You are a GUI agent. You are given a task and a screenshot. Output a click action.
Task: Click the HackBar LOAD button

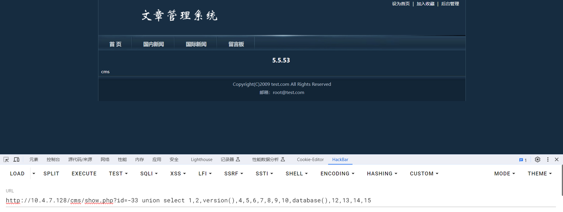[17, 174]
